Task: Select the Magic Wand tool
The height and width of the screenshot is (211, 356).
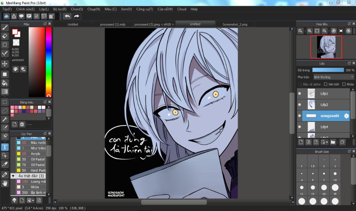Action: [x=5, y=119]
